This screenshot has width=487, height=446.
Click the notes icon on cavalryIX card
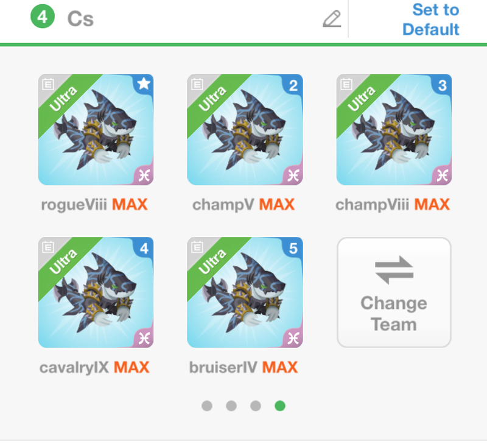48,247
